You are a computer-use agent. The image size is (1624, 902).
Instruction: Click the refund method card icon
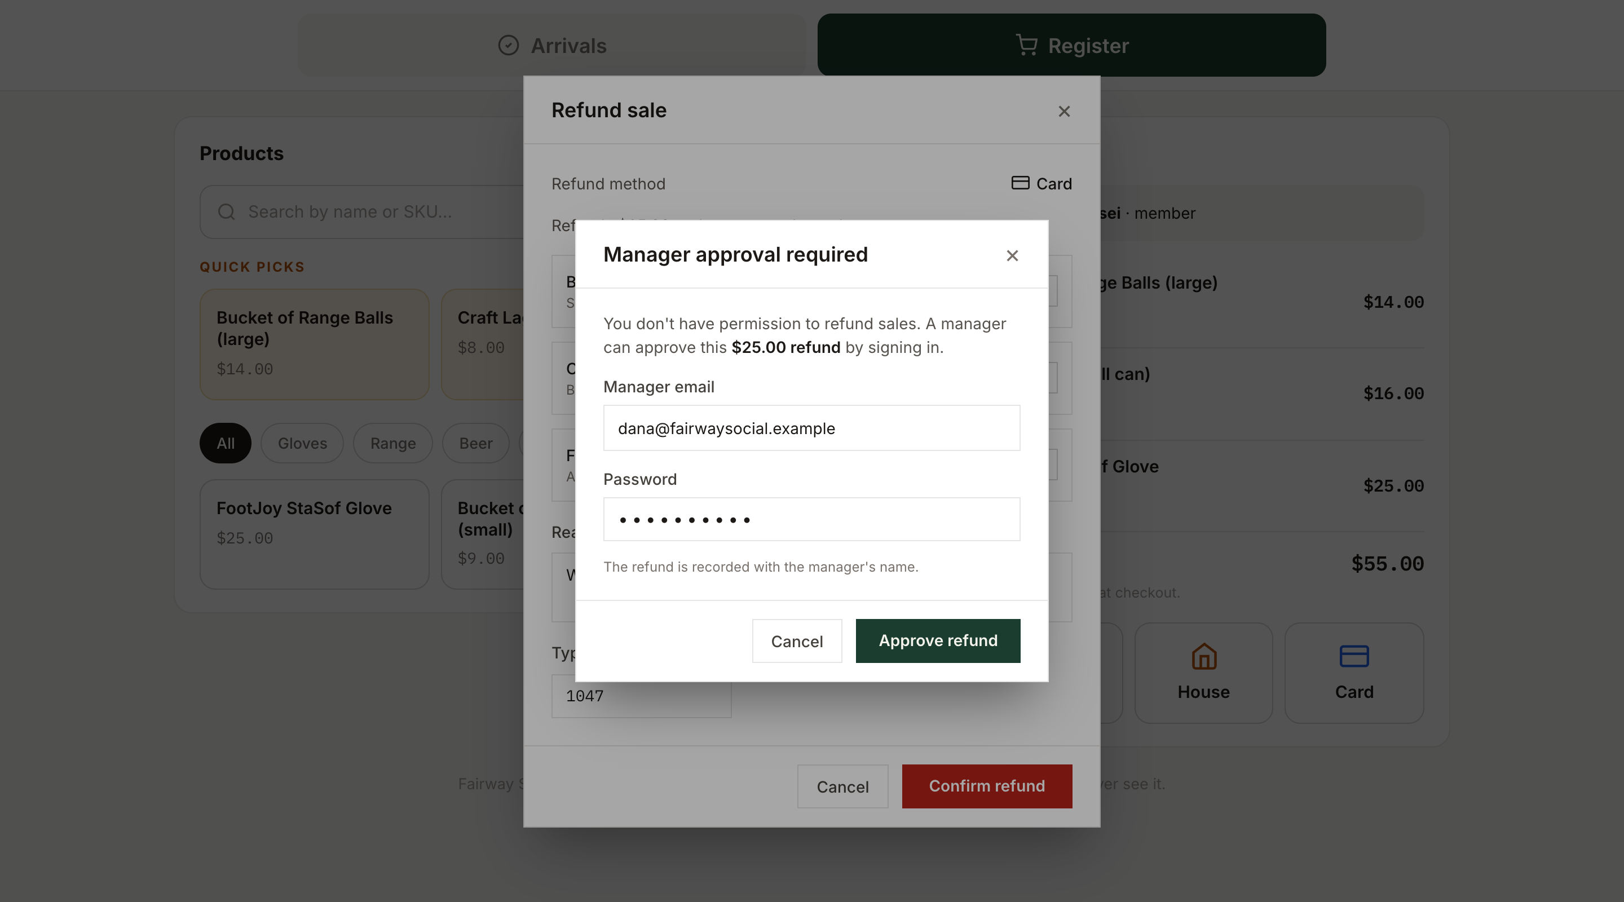(1020, 183)
